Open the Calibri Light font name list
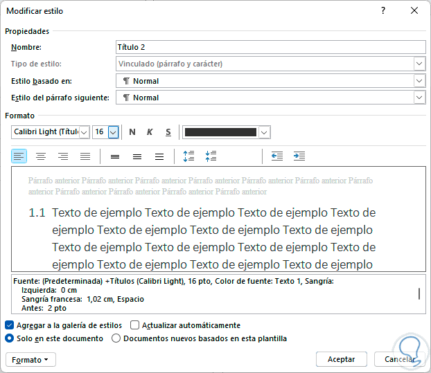The height and width of the screenshot is (373, 431). pyautogui.click(x=85, y=132)
